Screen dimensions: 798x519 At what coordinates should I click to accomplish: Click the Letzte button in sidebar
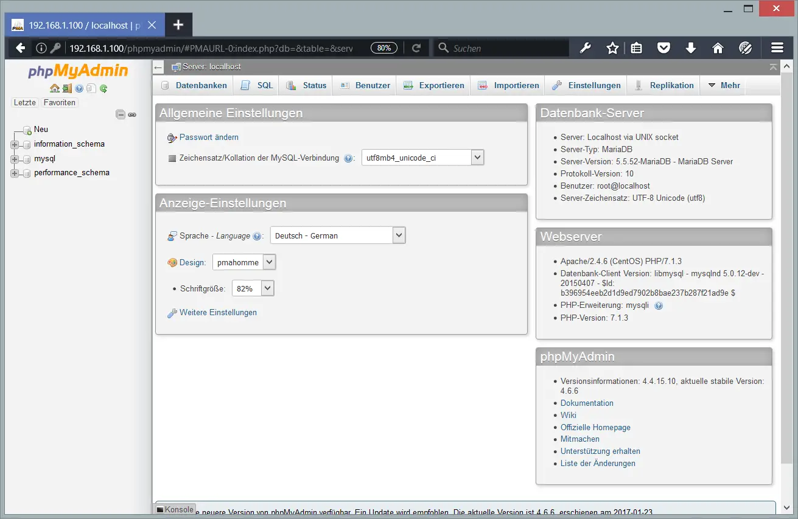point(25,103)
